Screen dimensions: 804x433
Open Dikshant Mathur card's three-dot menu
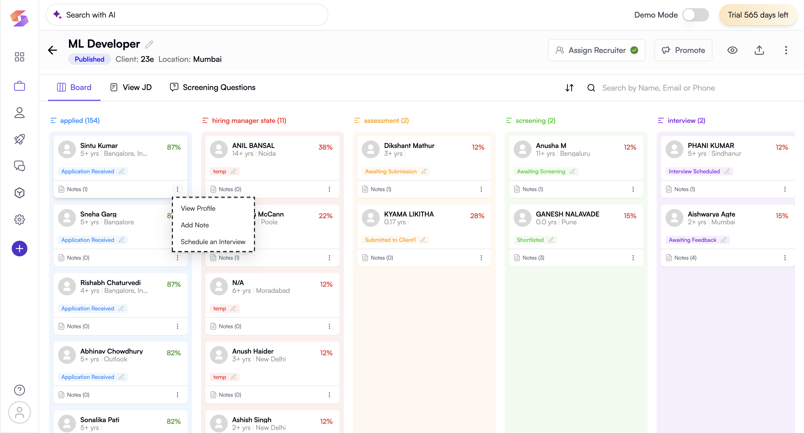481,189
